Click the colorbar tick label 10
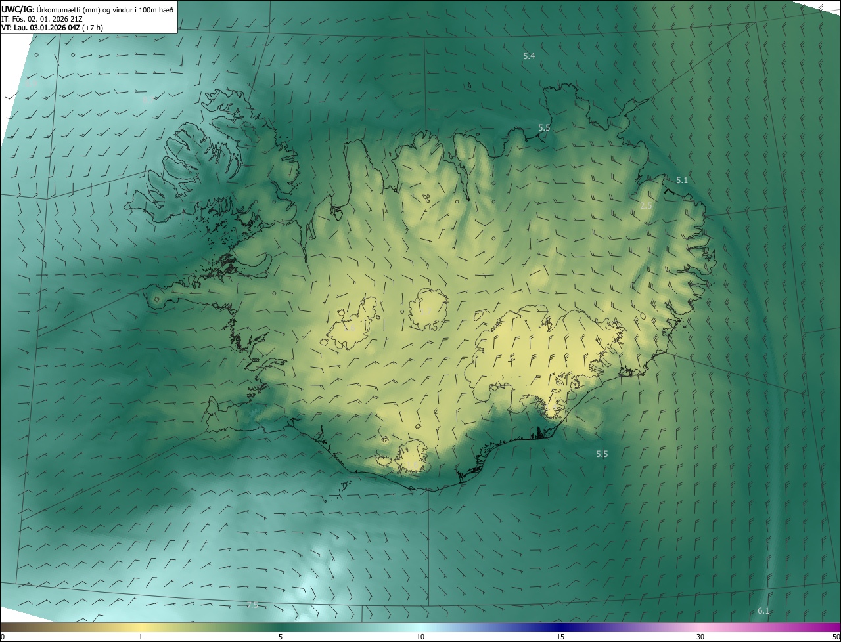The image size is (841, 642). pos(420,637)
